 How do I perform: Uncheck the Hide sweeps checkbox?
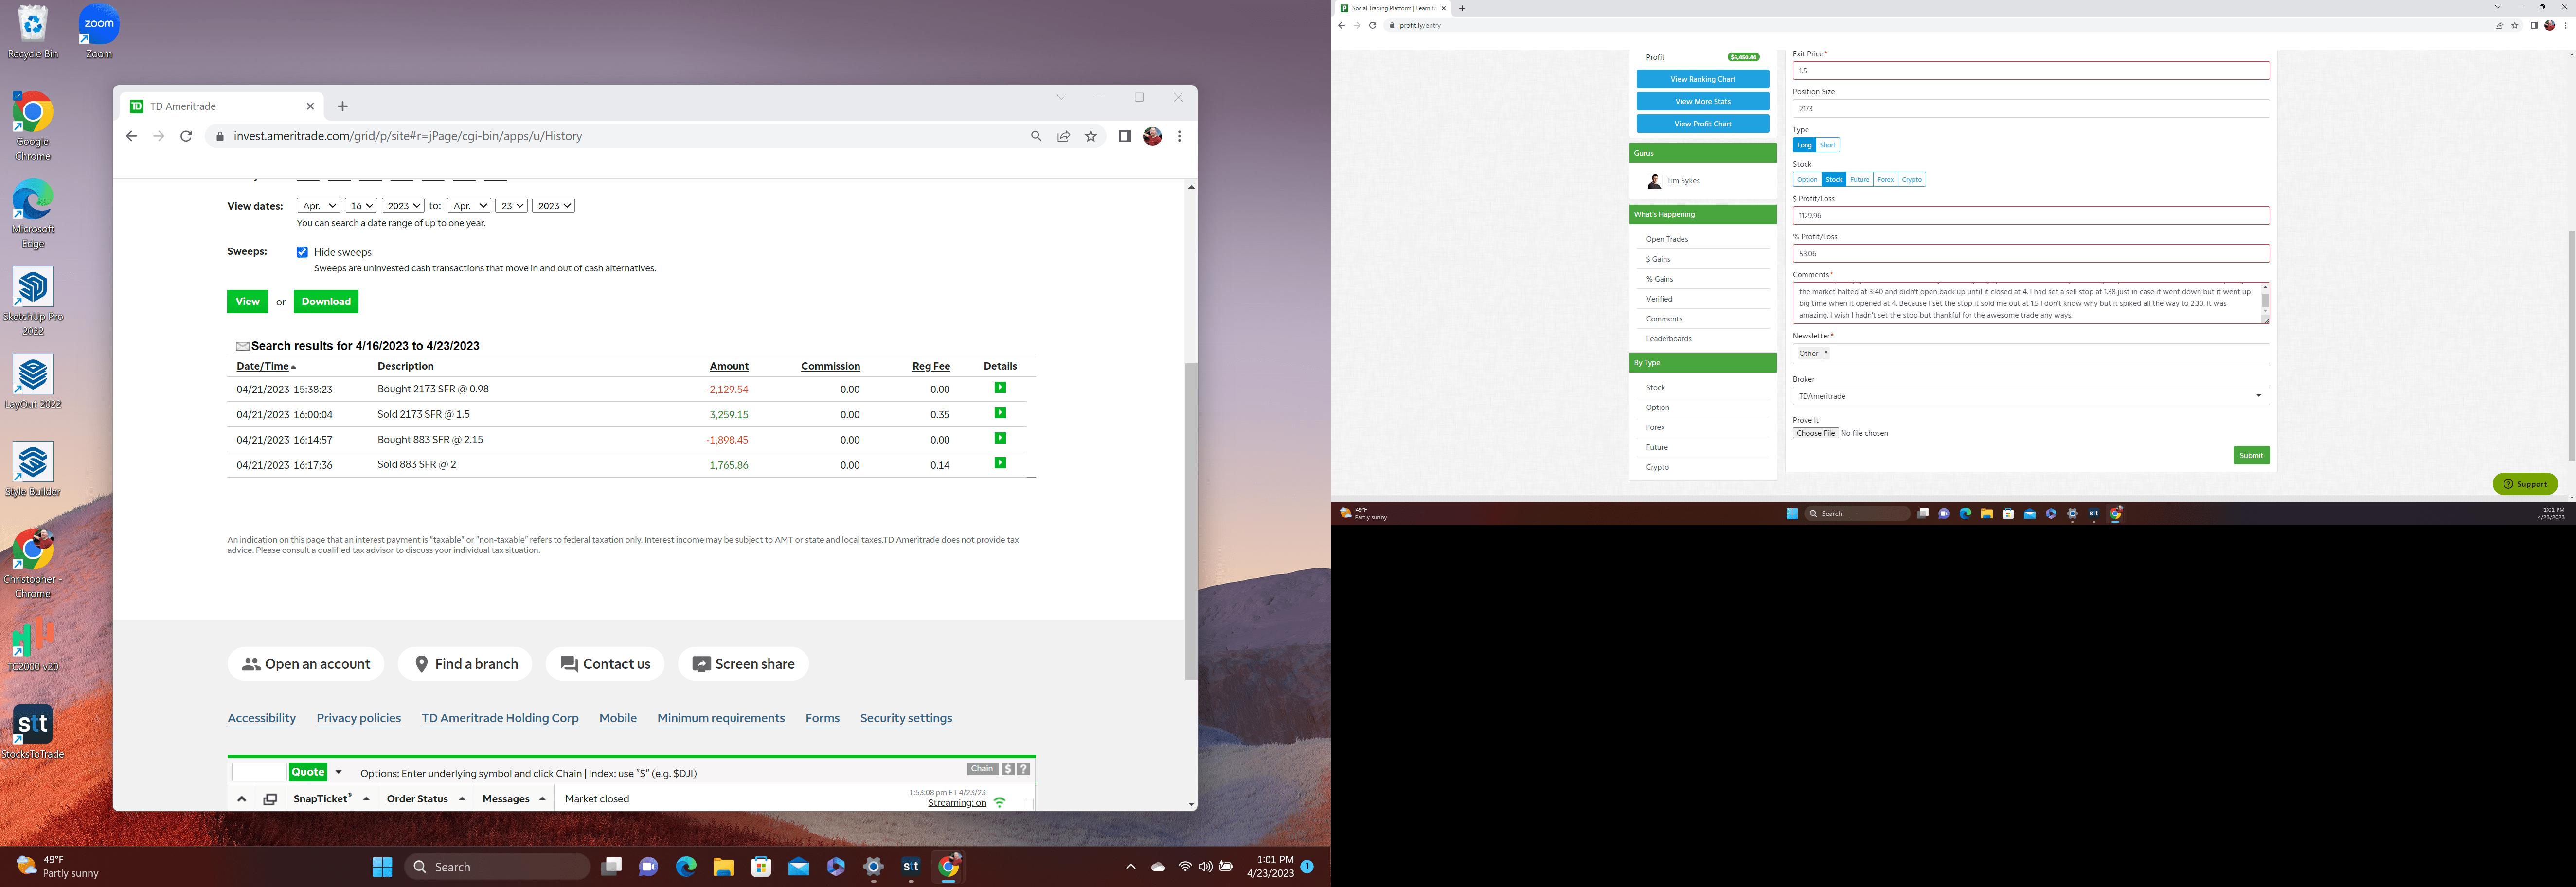(302, 252)
